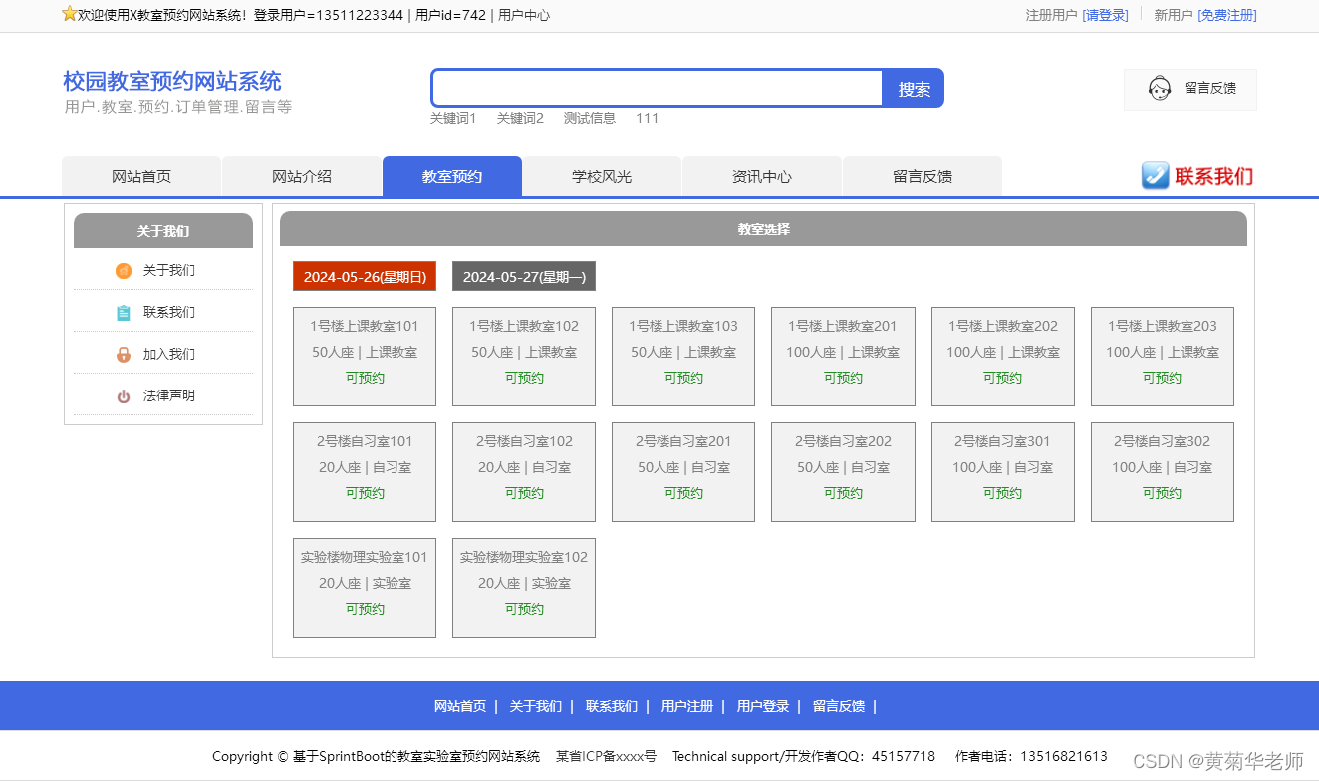The height and width of the screenshot is (781, 1319).
Task: Open 加入我们 in sidebar
Action: 169,355
